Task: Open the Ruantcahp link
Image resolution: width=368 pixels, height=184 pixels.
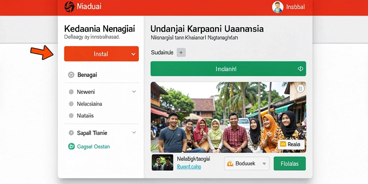Action: click(x=189, y=167)
